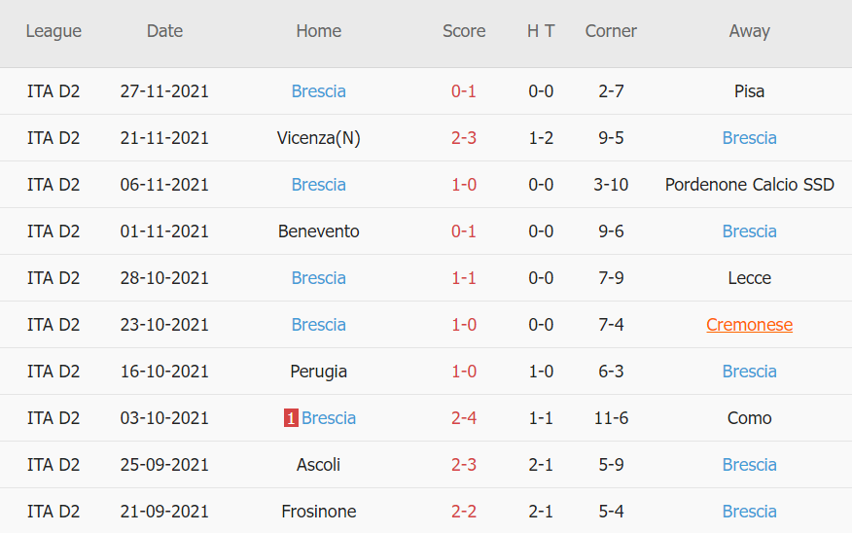Click the 2-2 score of Frosinone match
Screen dimensions: 852x533
click(464, 512)
